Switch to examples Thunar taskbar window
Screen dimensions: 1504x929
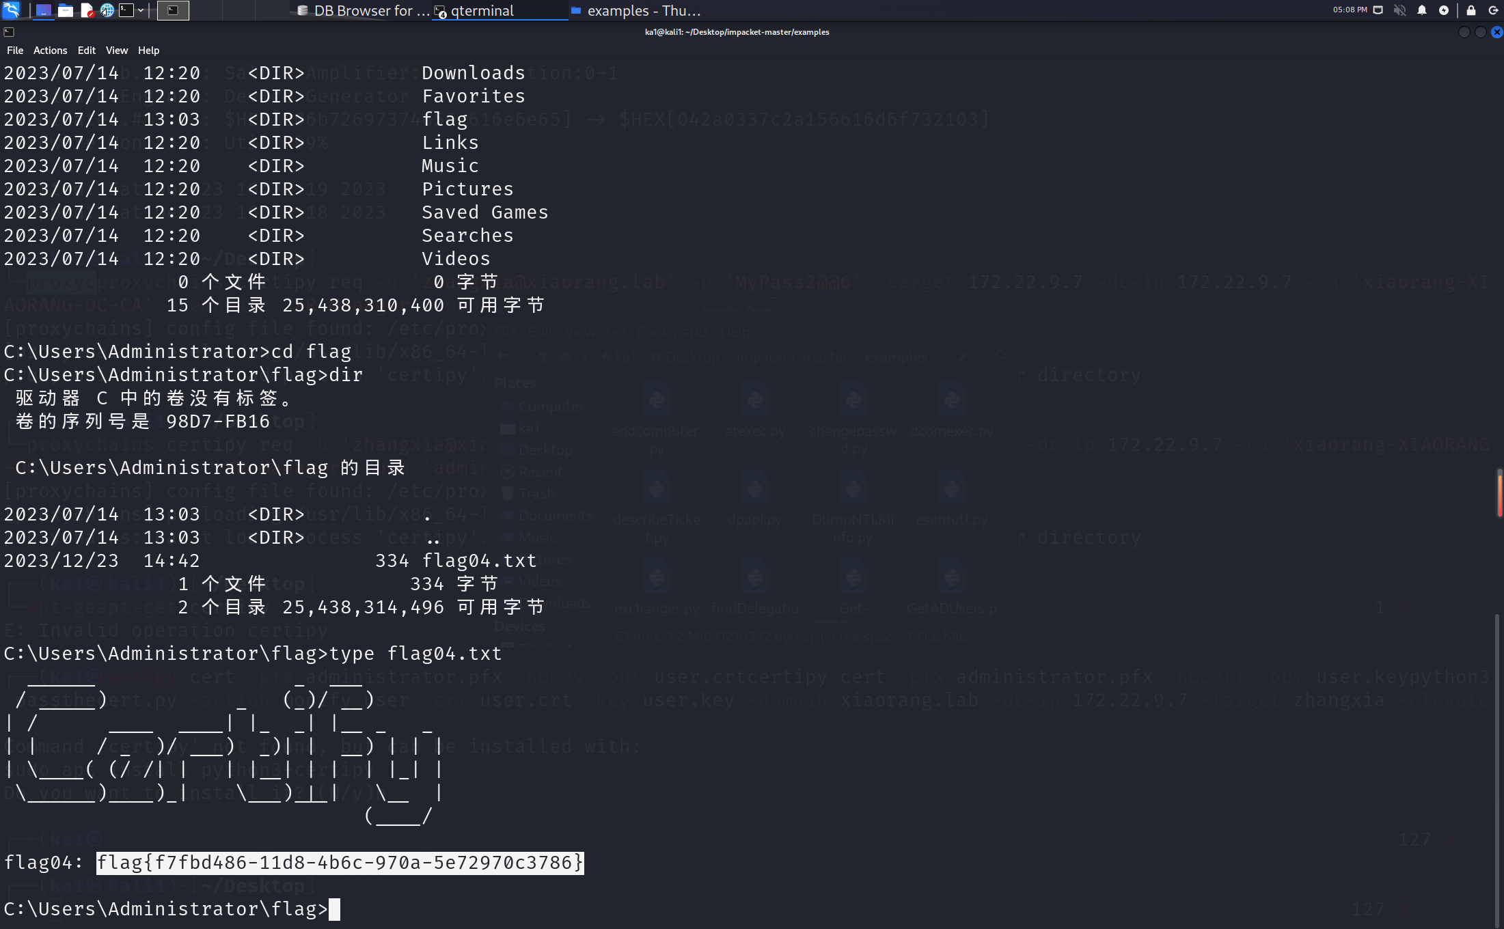coord(635,10)
